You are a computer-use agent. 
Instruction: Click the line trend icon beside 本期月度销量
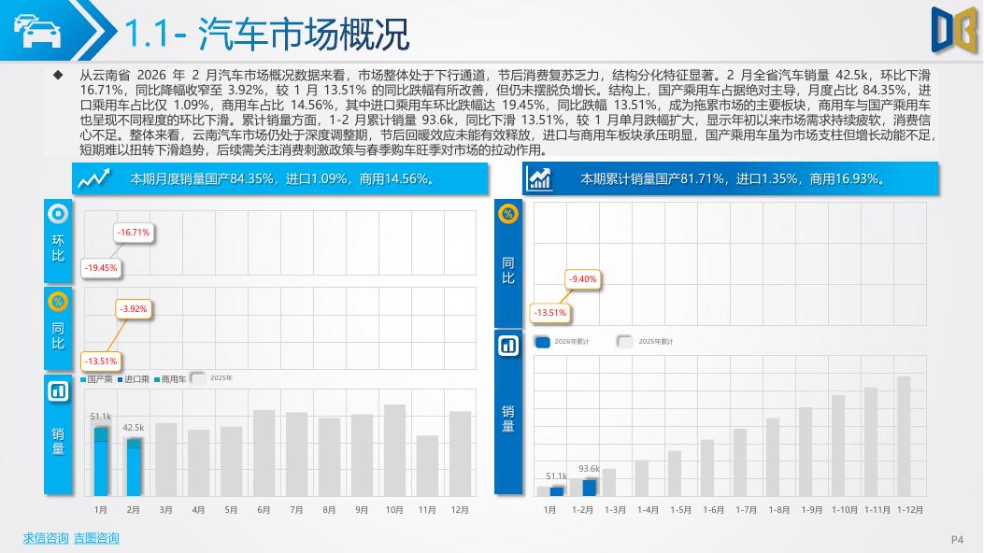[x=93, y=178]
